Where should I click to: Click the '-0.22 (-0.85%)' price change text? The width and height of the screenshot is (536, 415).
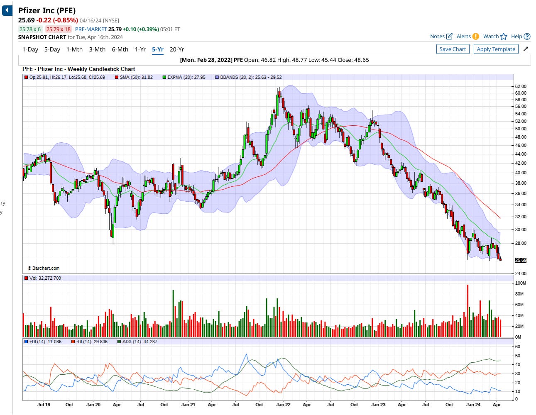[57, 20]
